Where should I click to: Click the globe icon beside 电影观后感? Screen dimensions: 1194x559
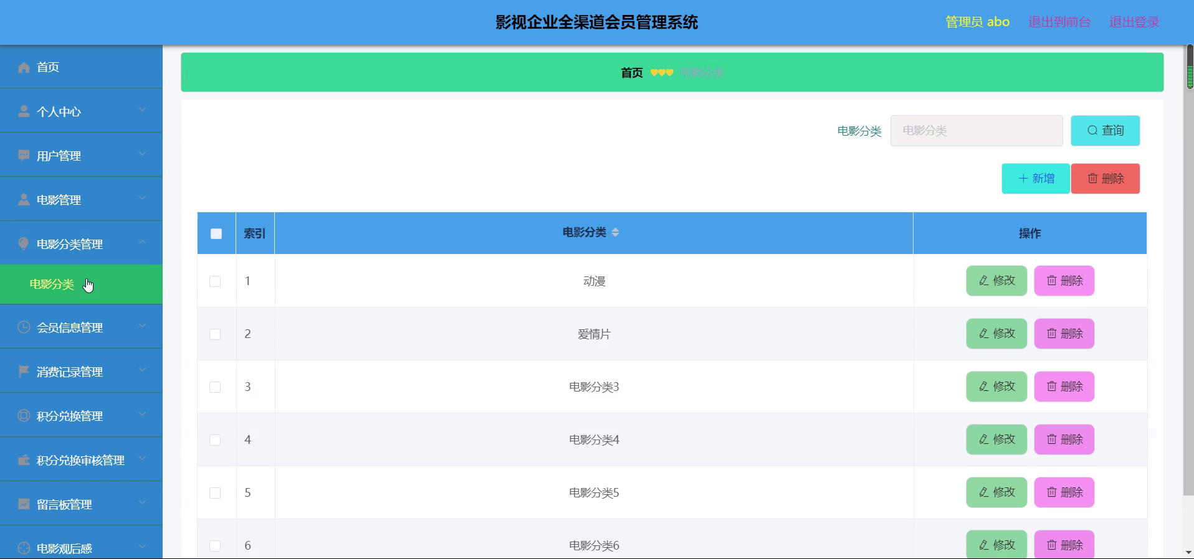click(x=24, y=548)
